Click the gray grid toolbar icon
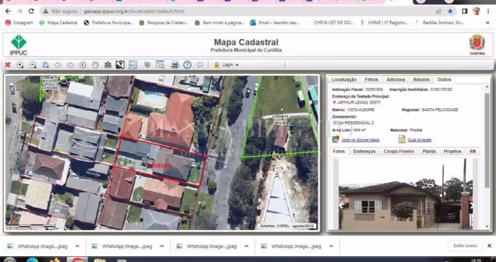Viewport: 496px width, 262px height. click(x=147, y=65)
